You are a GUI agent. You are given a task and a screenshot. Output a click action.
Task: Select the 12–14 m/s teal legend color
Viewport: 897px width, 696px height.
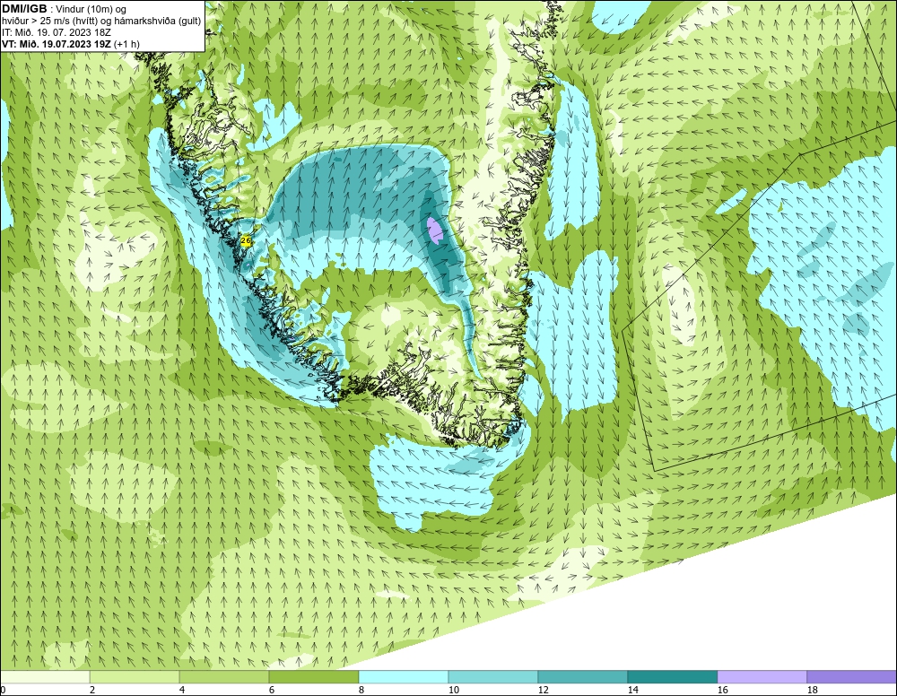tap(583, 677)
